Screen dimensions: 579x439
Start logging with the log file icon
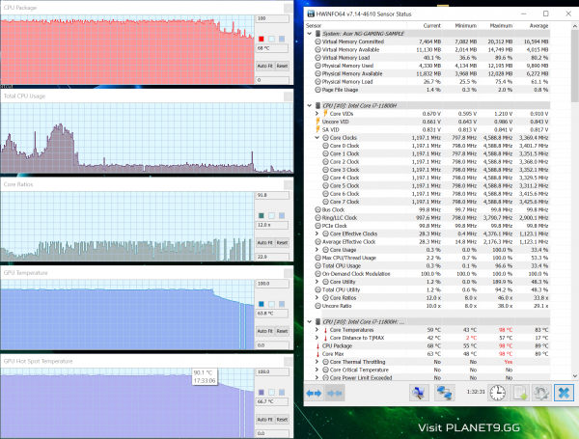point(520,393)
